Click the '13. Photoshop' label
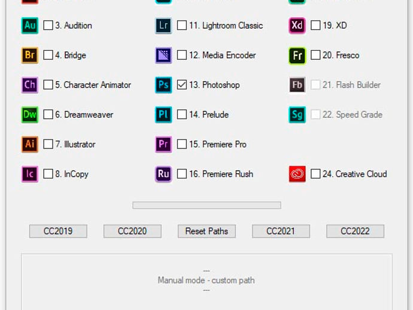 point(214,85)
